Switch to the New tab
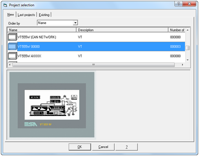The width and height of the screenshot is (199, 156). coord(11,15)
